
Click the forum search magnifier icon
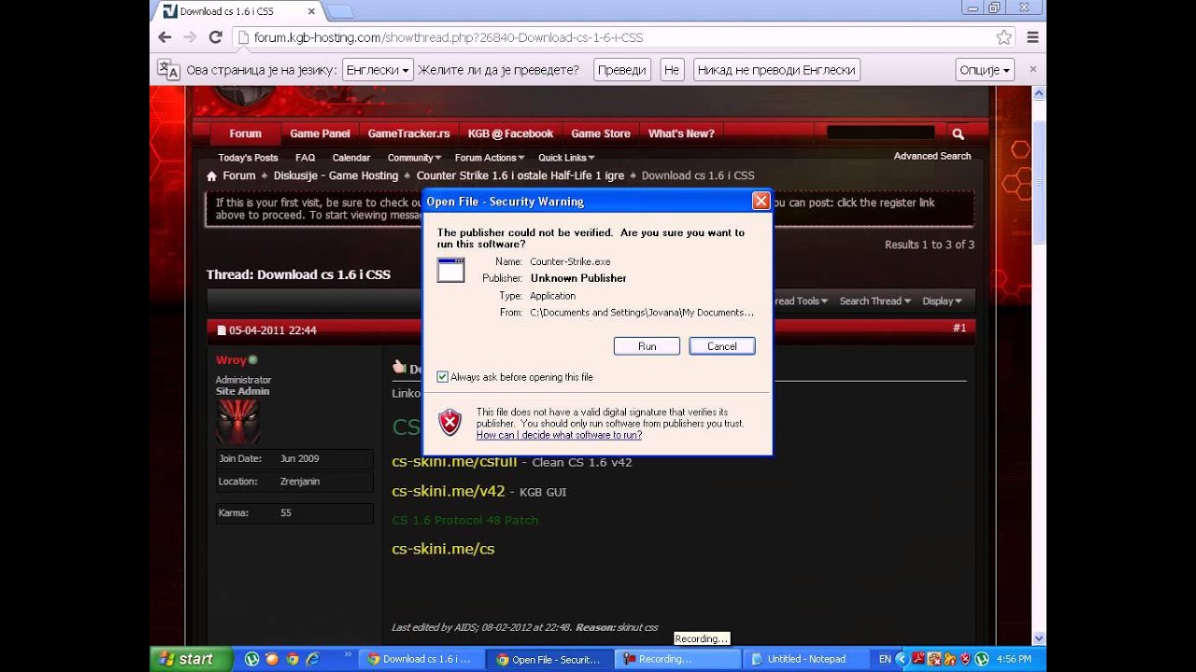coord(958,133)
